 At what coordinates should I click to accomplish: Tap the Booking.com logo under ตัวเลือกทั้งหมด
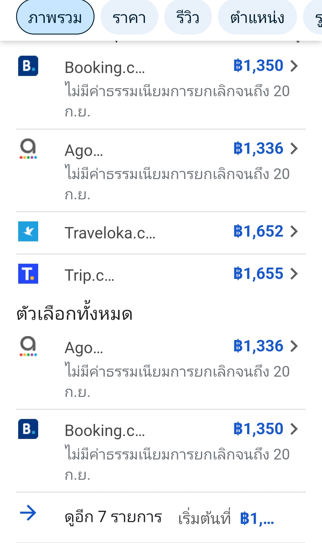(28, 429)
